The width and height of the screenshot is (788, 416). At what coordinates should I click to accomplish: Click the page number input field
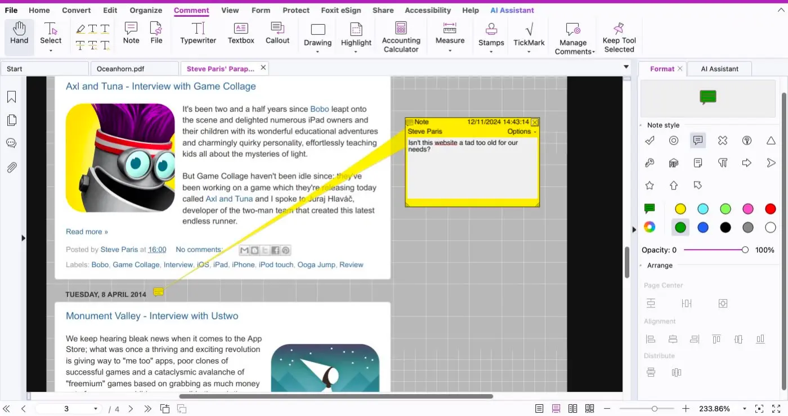66,409
